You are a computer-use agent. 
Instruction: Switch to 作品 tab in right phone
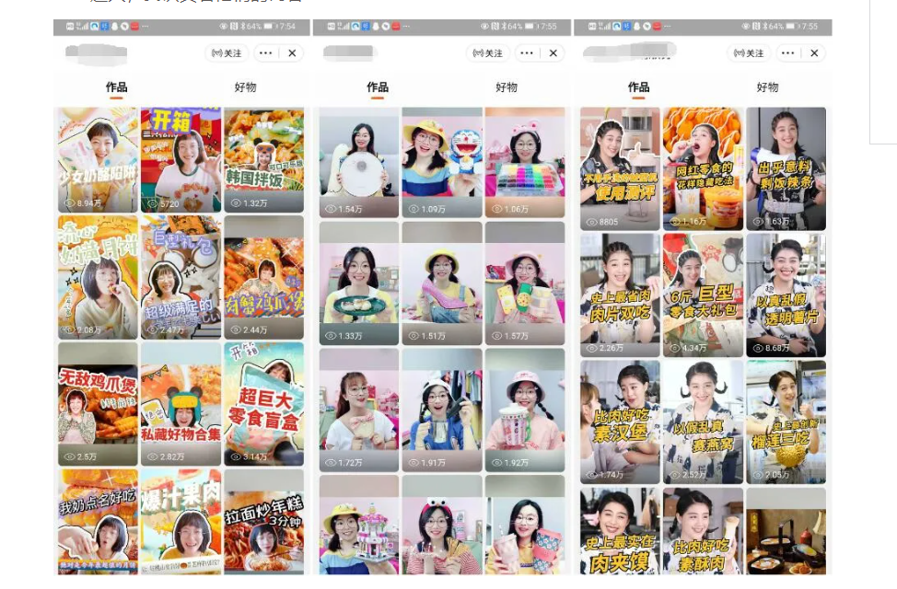(638, 87)
